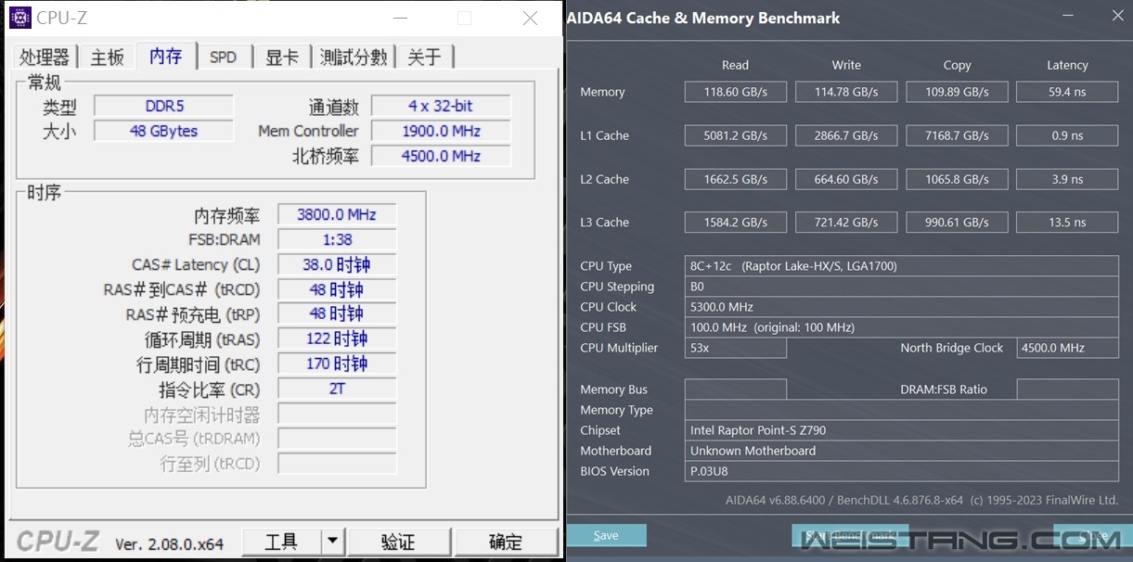The height and width of the screenshot is (562, 1133).
Task: Click the 48 GBytes size field
Action: click(163, 131)
